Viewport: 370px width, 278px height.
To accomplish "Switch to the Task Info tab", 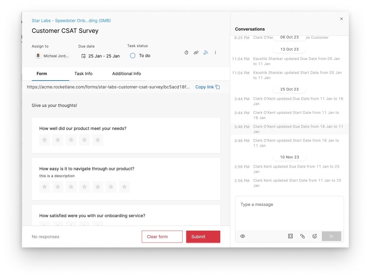I will pos(83,74).
